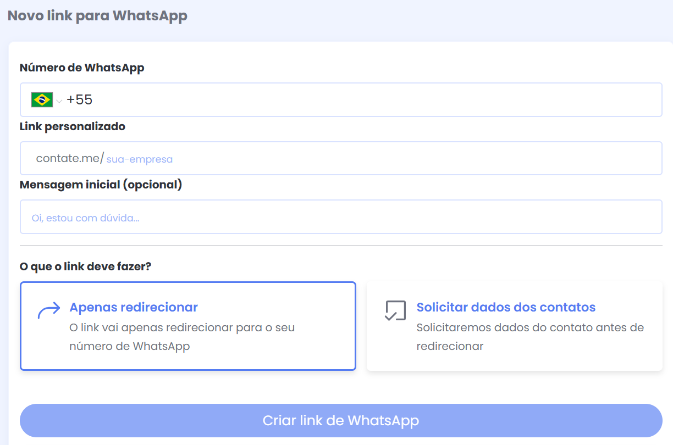The width and height of the screenshot is (673, 445).
Task: Click the curved redirect arrow icon
Action: [48, 310]
